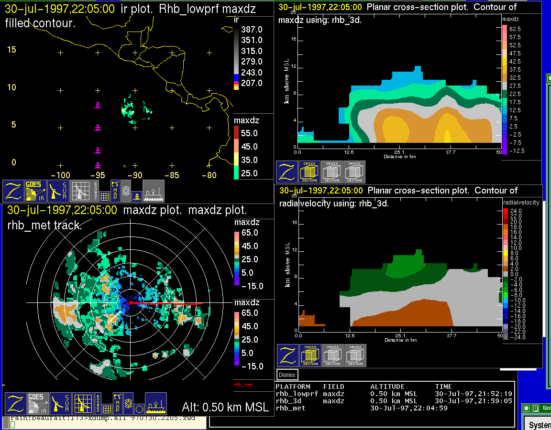This screenshot has height=430, width=551.
Task: Click the ship icon in the maxdz plot toolbar
Action: pos(155,404)
